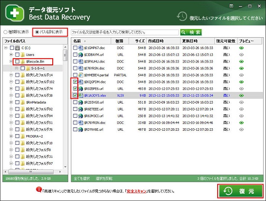Viewport: 266px width, 201px height.
Task: Click the options icon left of minimize
Action: point(231,6)
